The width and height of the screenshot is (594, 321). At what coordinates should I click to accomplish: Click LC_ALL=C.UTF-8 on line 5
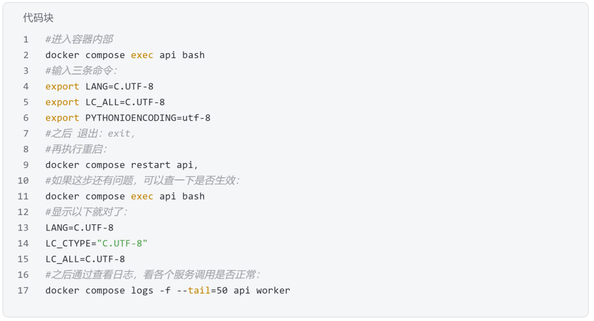(125, 102)
